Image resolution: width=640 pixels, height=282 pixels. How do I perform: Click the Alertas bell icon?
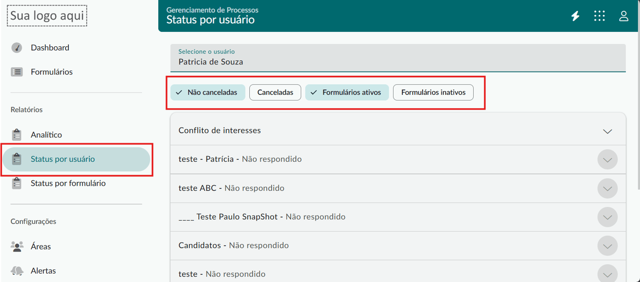[17, 271]
